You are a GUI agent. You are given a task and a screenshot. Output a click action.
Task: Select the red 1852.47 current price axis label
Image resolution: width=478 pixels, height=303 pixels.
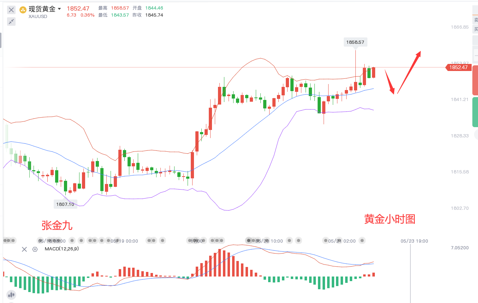click(x=458, y=67)
